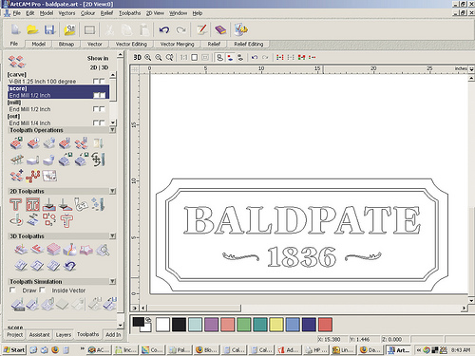Click the Zoom Out magnifier icon
Screen dimensions: 475x356
pos(159,57)
